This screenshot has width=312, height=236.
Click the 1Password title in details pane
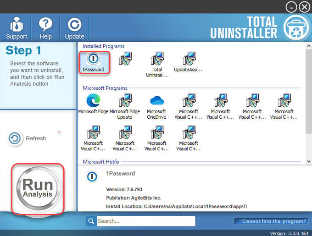point(120,174)
